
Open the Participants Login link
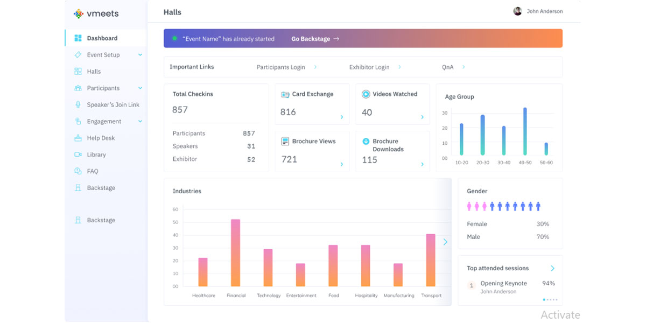pyautogui.click(x=281, y=67)
